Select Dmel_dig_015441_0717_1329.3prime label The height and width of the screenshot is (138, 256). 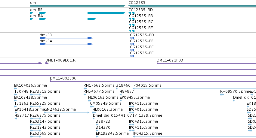coord(128,115)
